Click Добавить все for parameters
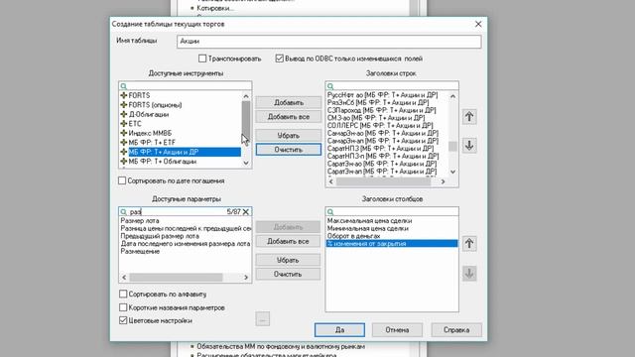 pyautogui.click(x=288, y=241)
